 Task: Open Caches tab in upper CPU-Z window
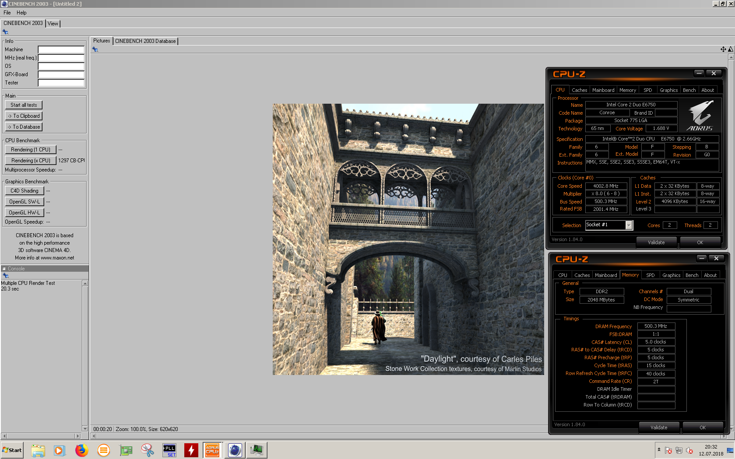coord(579,90)
